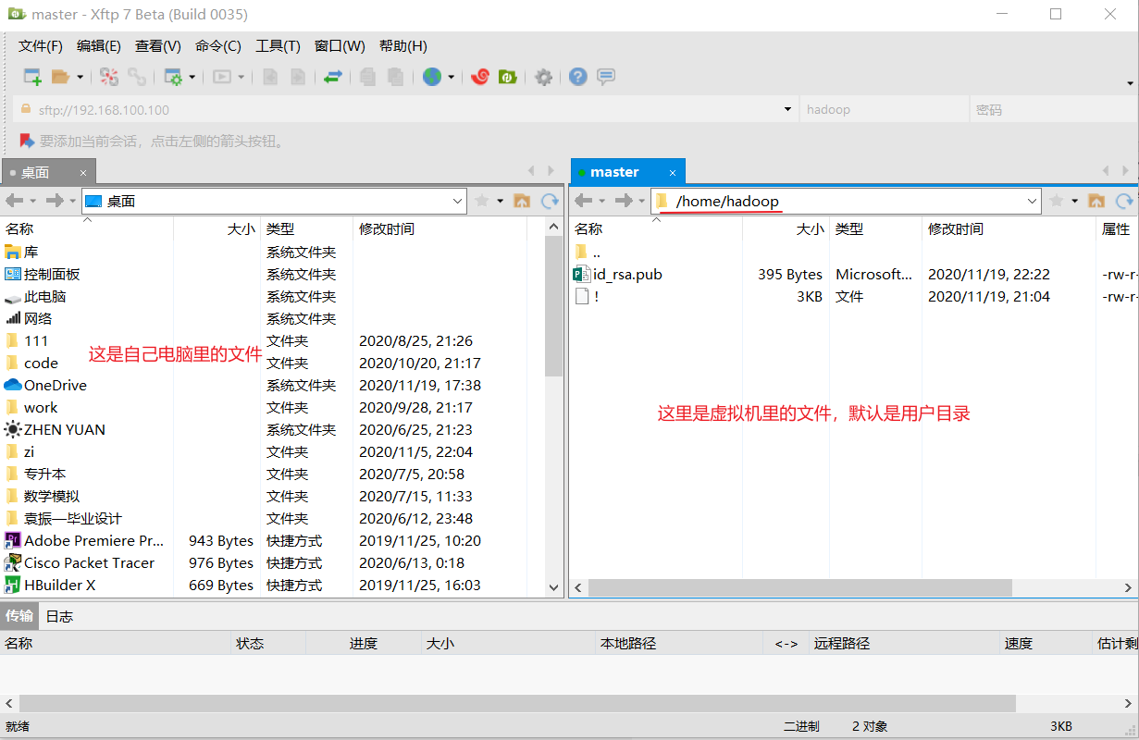Refresh the remote file list with the refresh icon

[x=1125, y=200]
